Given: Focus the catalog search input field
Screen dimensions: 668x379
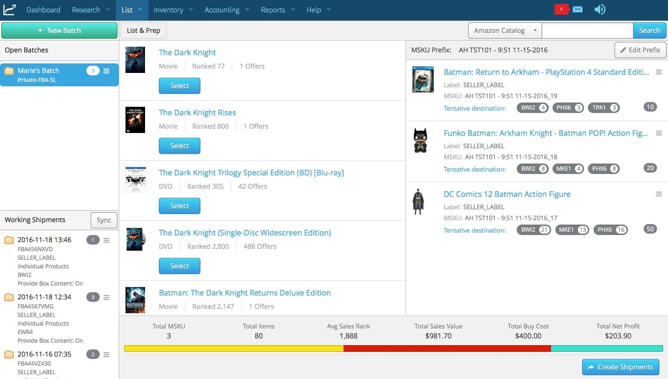Looking at the screenshot, I should (x=587, y=31).
